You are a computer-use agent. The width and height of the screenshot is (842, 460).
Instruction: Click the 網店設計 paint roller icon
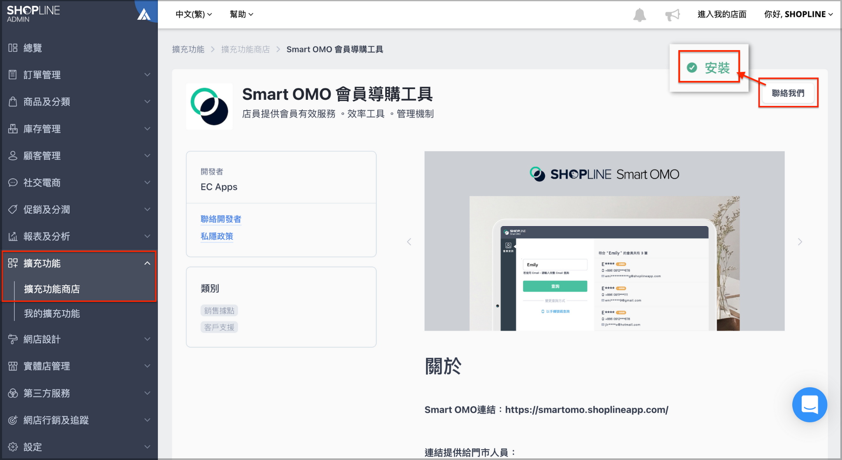pos(13,339)
